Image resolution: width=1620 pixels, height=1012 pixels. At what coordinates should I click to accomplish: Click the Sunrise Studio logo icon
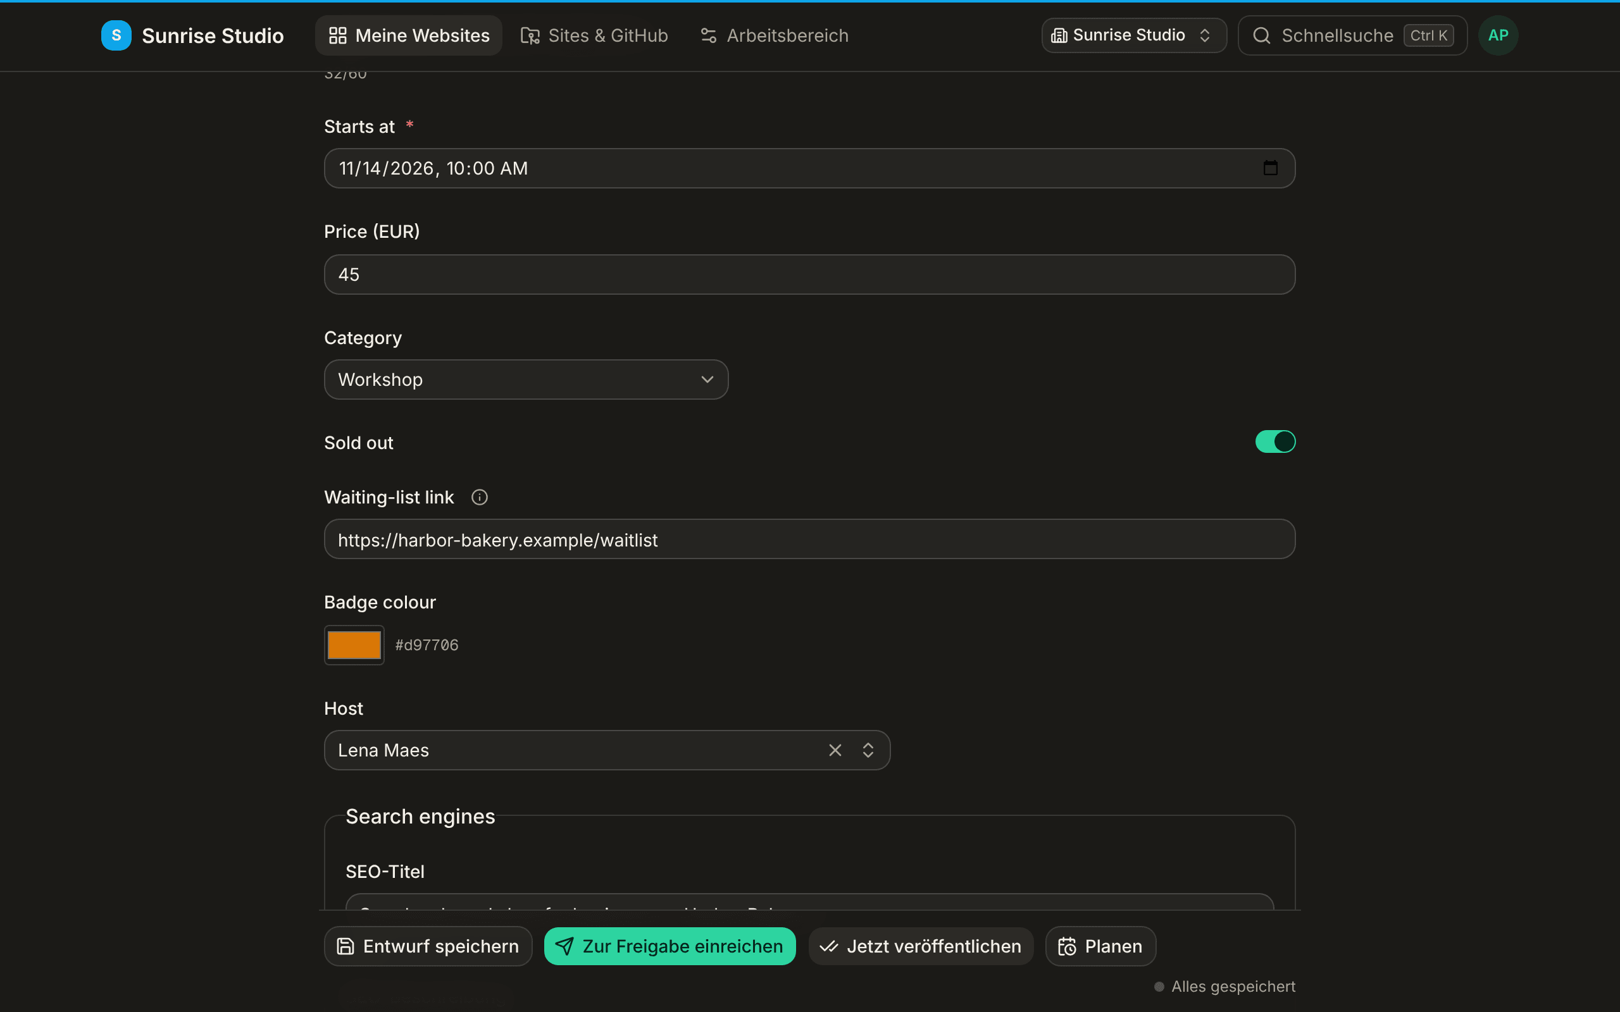pos(116,35)
